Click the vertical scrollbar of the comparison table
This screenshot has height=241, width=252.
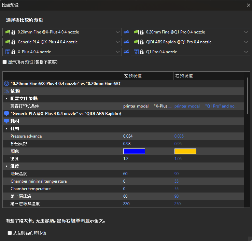point(247,96)
